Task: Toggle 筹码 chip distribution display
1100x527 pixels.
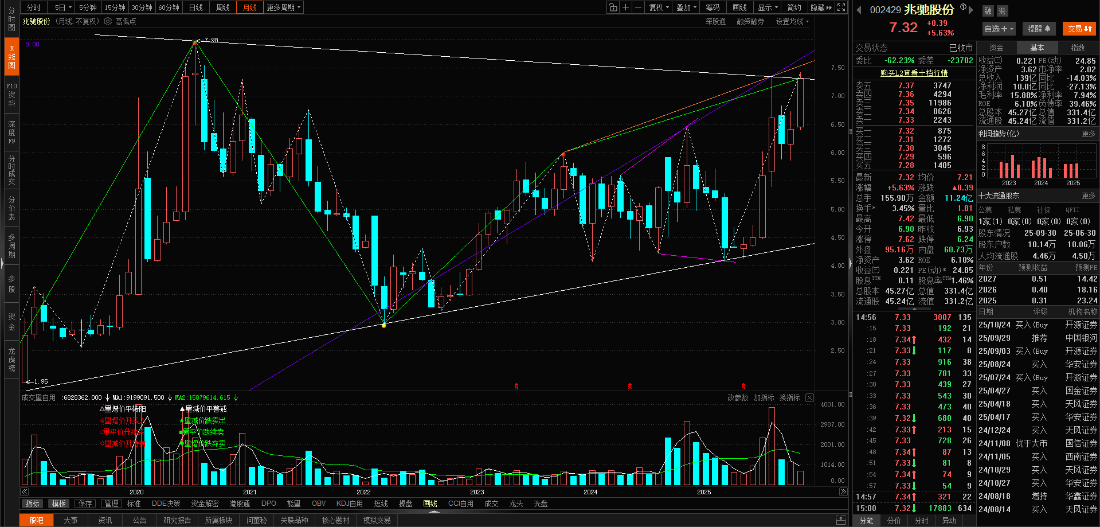Action: click(x=713, y=7)
